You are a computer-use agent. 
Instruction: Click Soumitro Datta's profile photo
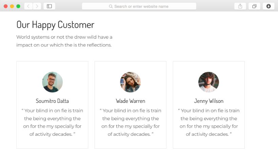tap(52, 82)
